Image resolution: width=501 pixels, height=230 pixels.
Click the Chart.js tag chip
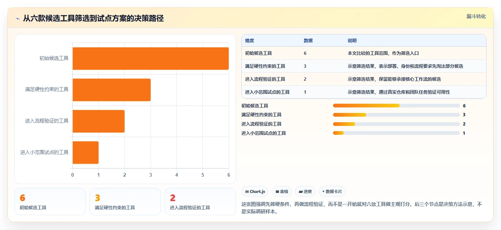click(x=255, y=191)
